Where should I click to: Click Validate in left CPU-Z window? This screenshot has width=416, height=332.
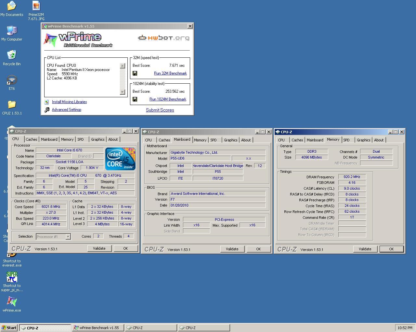point(99,248)
